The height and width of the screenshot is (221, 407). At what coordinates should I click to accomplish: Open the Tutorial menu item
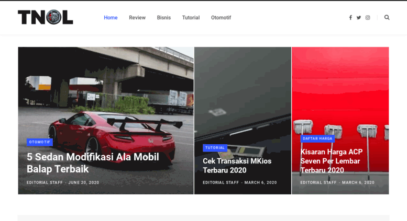191,18
